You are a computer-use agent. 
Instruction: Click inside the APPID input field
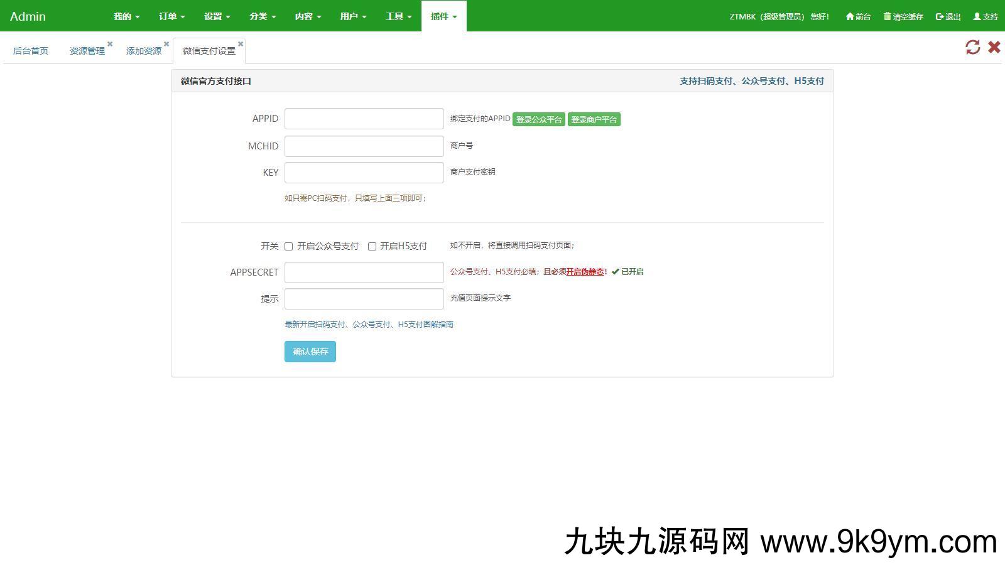[364, 118]
